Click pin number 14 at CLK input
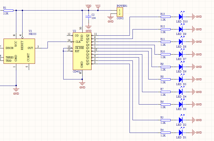Screen dimensions: 214x141 click(69, 40)
